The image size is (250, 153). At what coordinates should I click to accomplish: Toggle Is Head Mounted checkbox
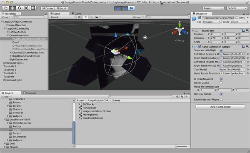tap(221, 79)
